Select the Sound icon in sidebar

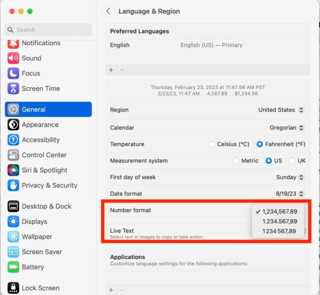[x=14, y=58]
